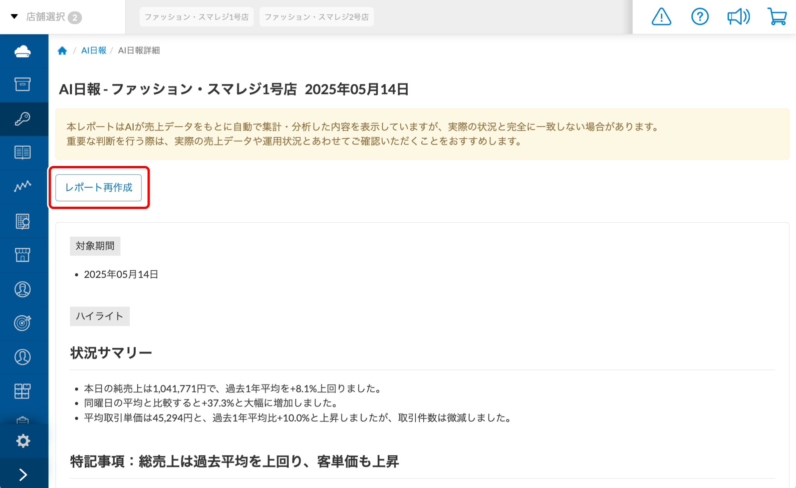This screenshot has width=796, height=488.
Task: Click the storefront sidebar icon
Action: tap(23, 255)
